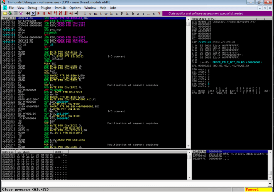Screen dimensions: 274x192
Task: Click the LastErr ERROR_FILE_NOT_FOUND text
Action: pyautogui.click(x=231, y=62)
